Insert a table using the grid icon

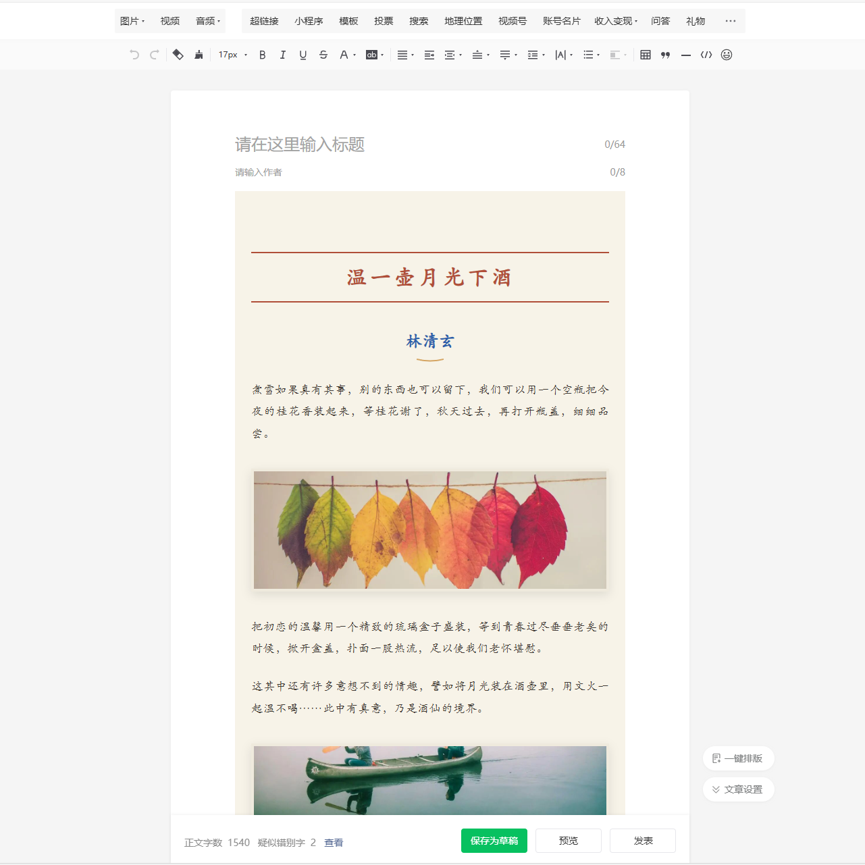(646, 55)
